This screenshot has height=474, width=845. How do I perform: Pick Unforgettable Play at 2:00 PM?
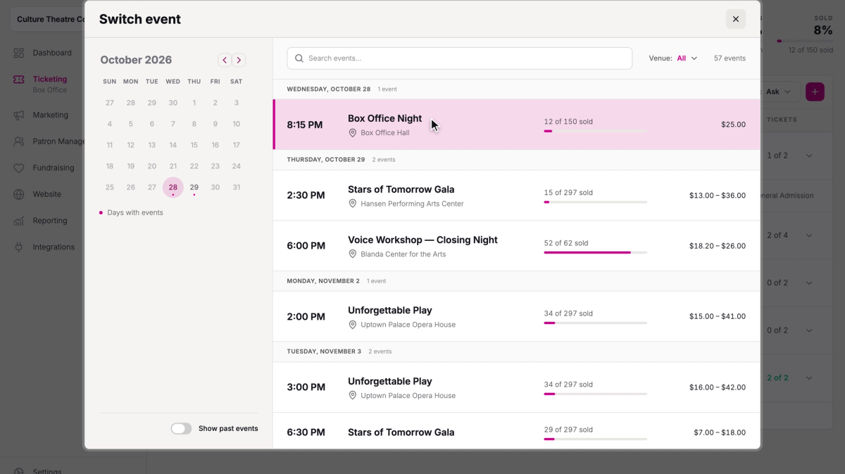click(517, 316)
